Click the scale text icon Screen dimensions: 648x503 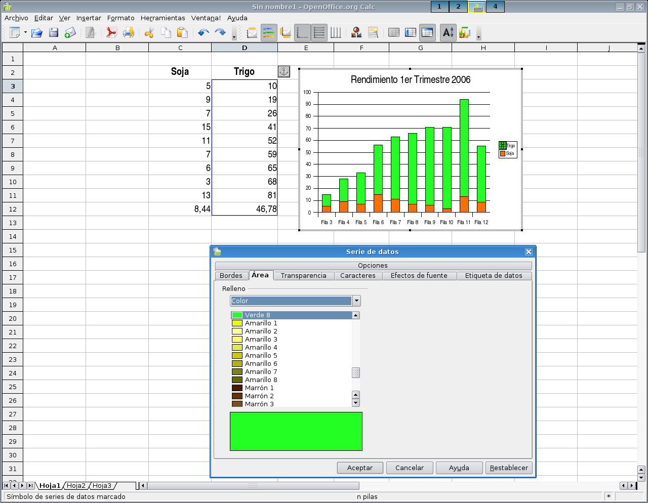tap(448, 33)
